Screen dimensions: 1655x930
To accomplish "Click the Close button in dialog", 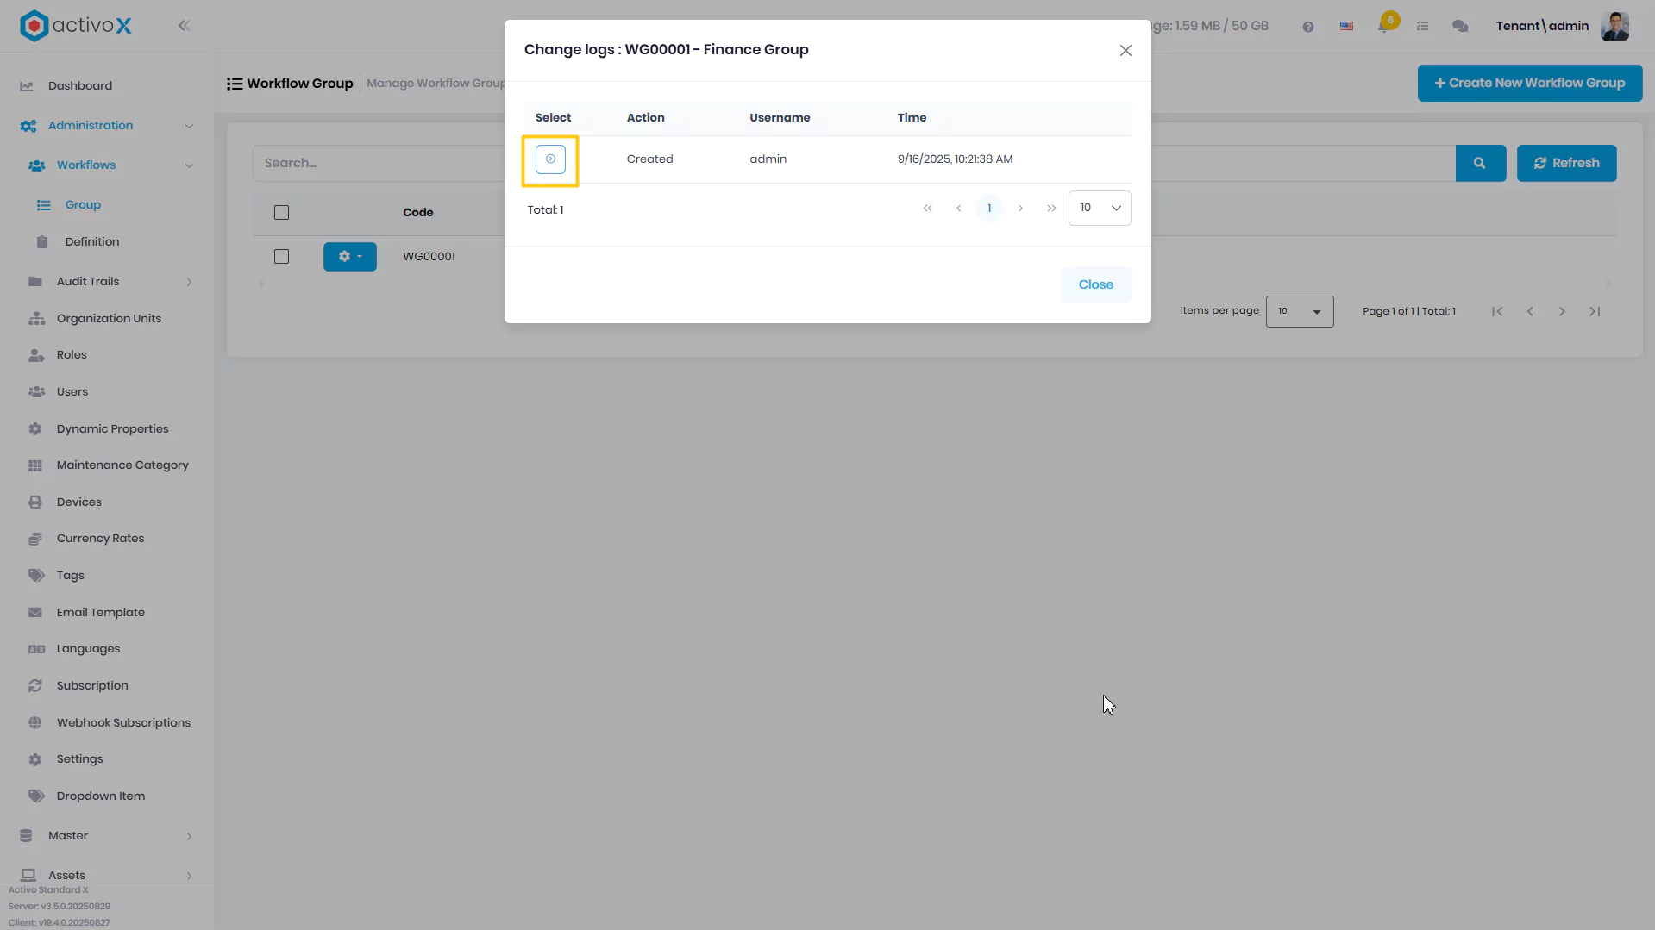I will click(1095, 284).
